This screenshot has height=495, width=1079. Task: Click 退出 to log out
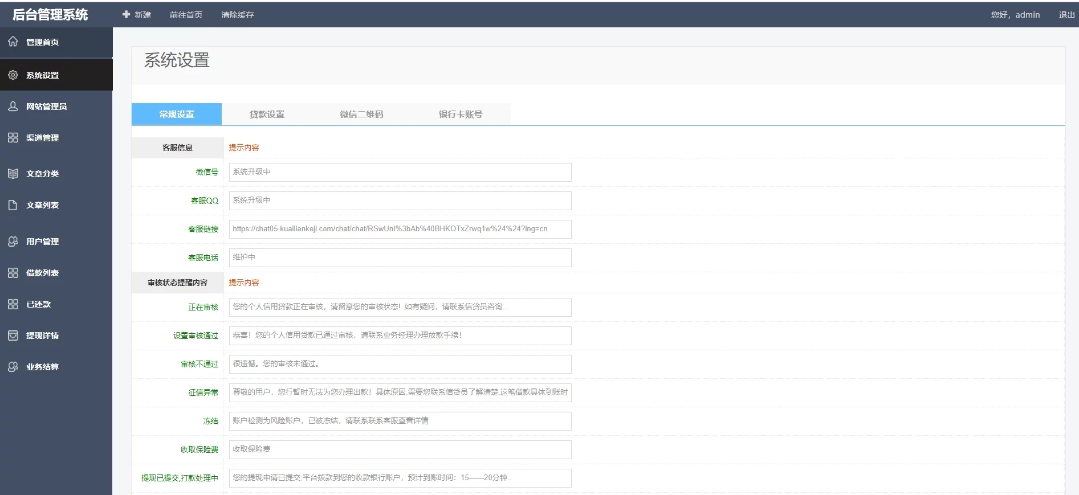click(1066, 15)
